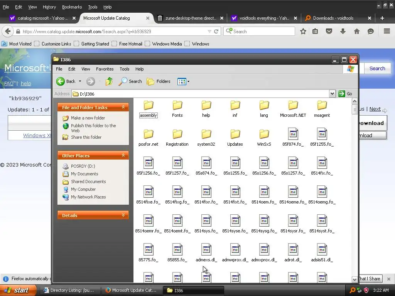This screenshot has width=395, height=296.
Task: Open Firefox's Bookmarks menu
Action: (72, 7)
